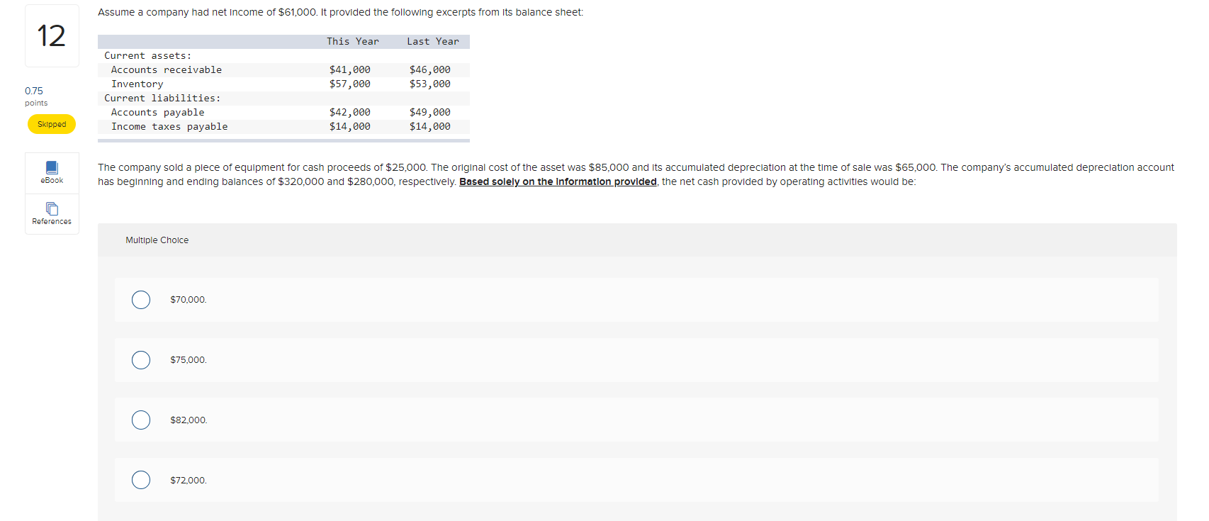The height and width of the screenshot is (521, 1209).
Task: Select the $70,000 answer option
Action: [x=140, y=299]
